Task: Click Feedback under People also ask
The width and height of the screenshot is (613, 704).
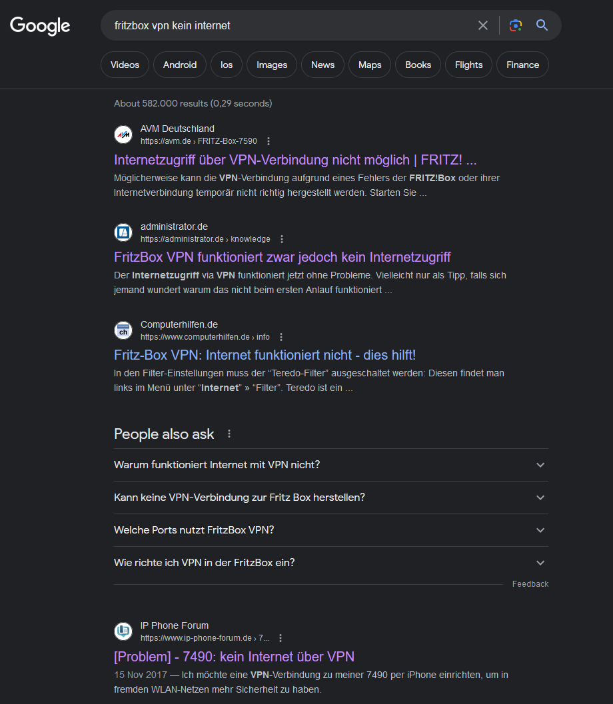Action: tap(530, 583)
